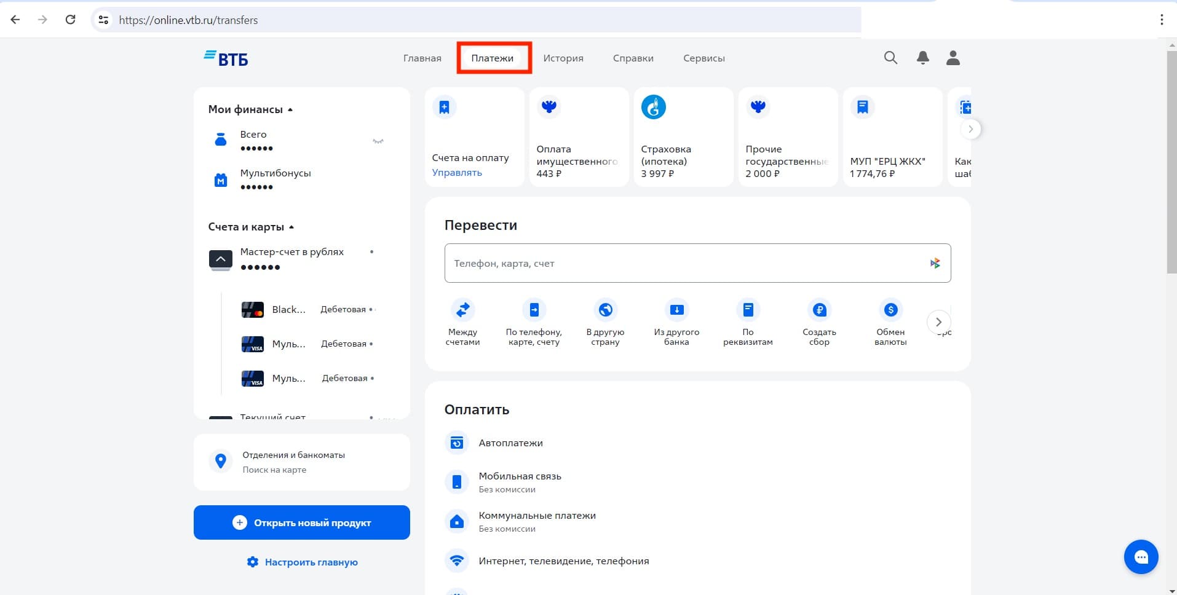Open МУП "ЕРЦ ЖКХ" tile icon
Image resolution: width=1177 pixels, height=595 pixels.
pyautogui.click(x=862, y=108)
